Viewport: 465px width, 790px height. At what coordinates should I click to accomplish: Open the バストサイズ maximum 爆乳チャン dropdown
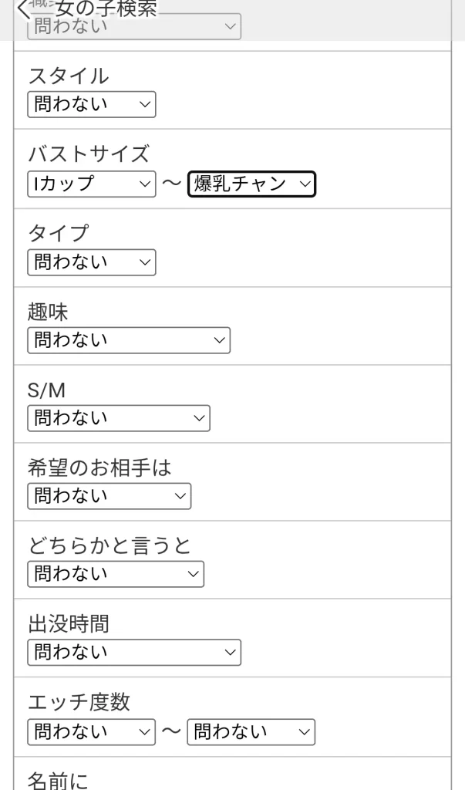tap(252, 184)
